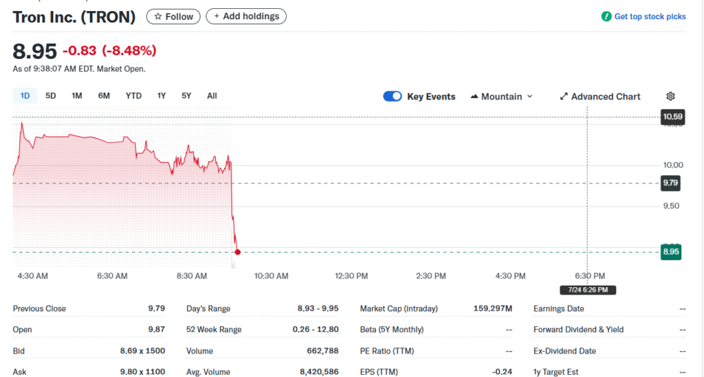Click the plus icon in Add holdings
The width and height of the screenshot is (704, 377).
click(x=217, y=16)
